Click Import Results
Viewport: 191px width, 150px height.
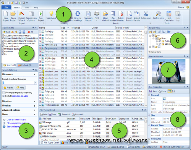tap(137, 16)
